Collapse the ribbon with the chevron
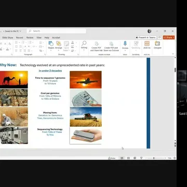 [173, 54]
